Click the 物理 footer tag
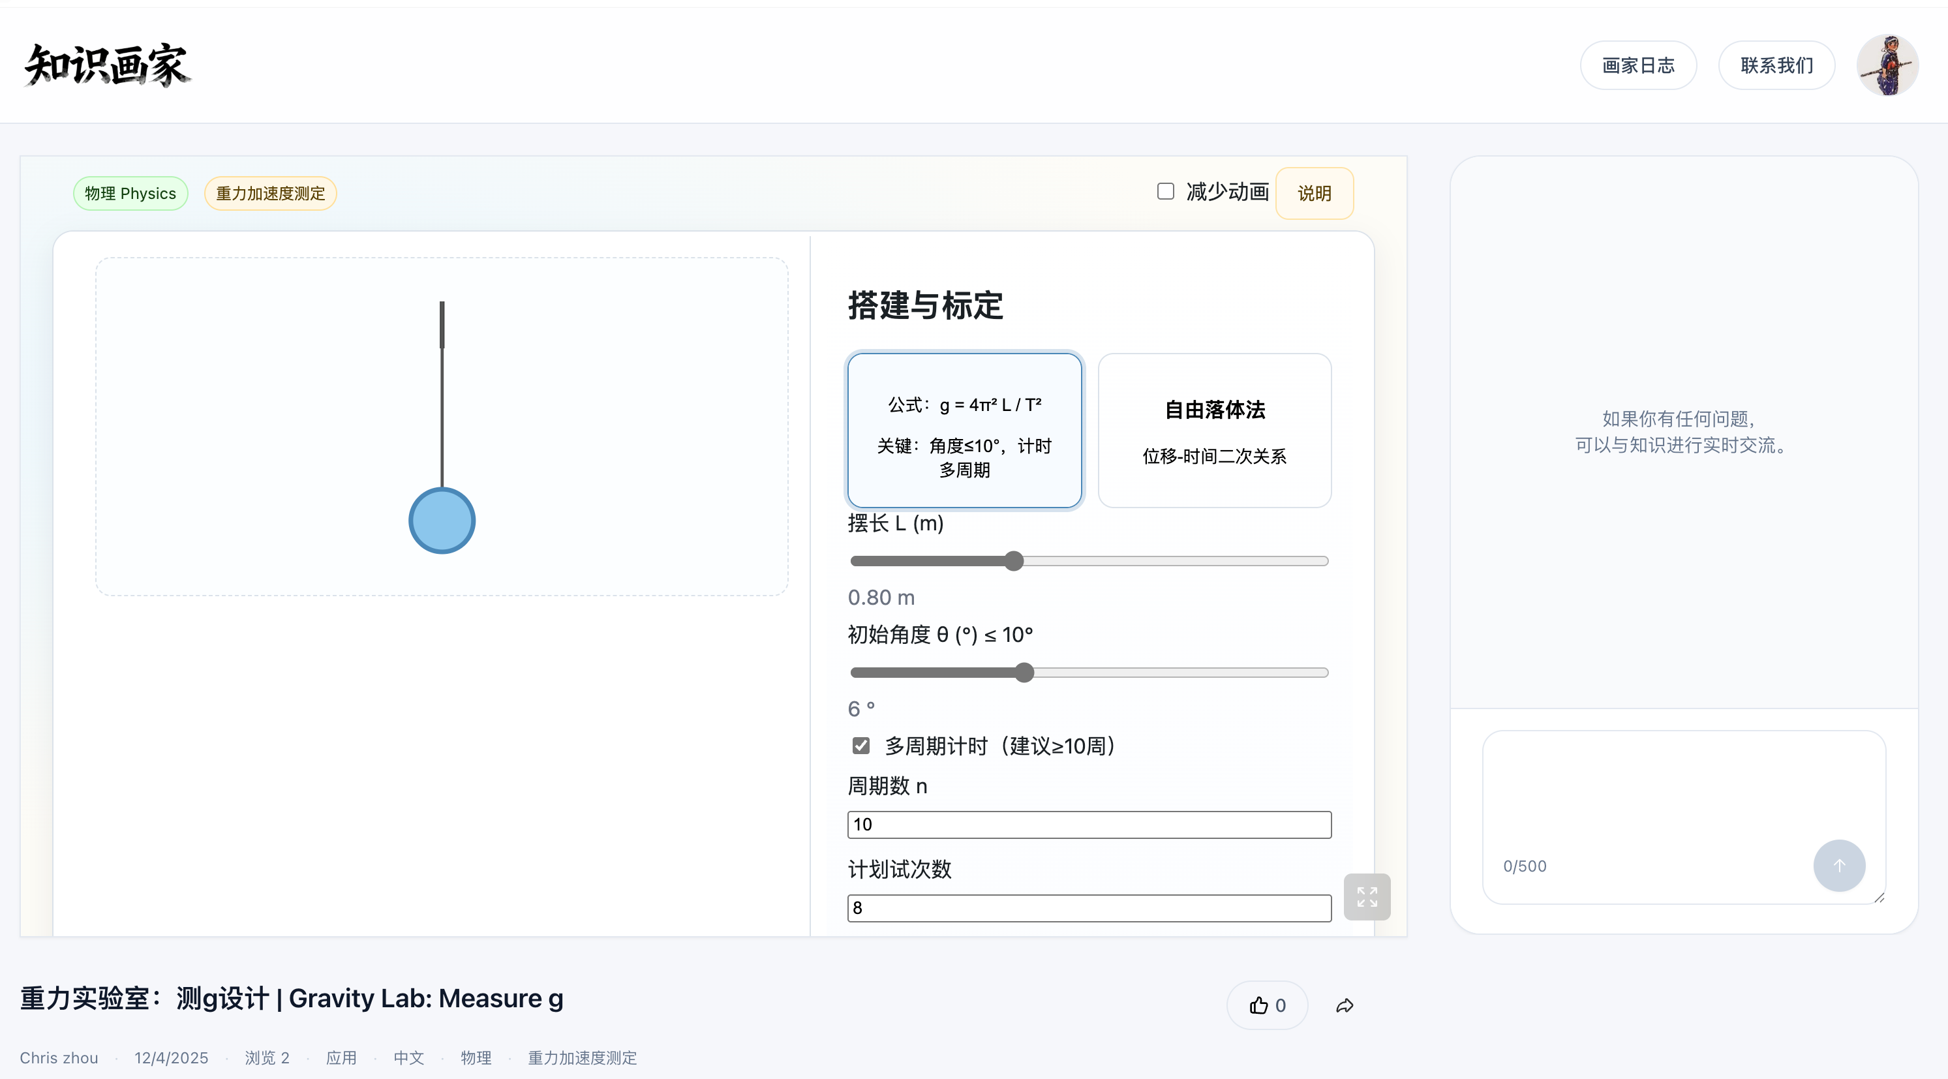Image resolution: width=1948 pixels, height=1079 pixels. click(476, 1058)
